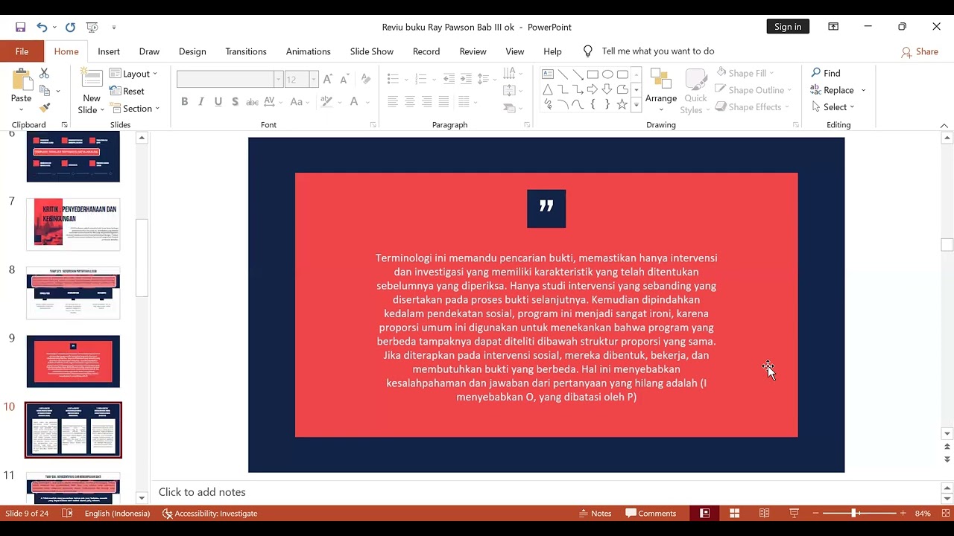The width and height of the screenshot is (954, 536).
Task: Switch to Slide Sorter view
Action: [734, 513]
